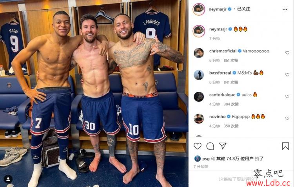Open tagged people icon on photo

point(8,179)
